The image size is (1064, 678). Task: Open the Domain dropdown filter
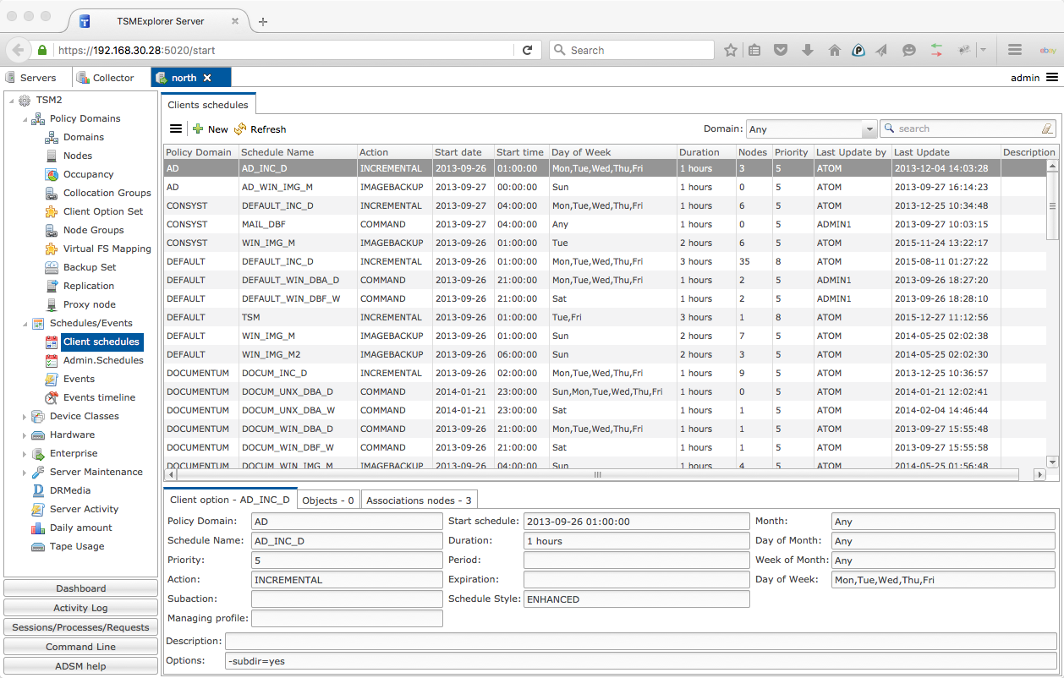[x=869, y=129]
